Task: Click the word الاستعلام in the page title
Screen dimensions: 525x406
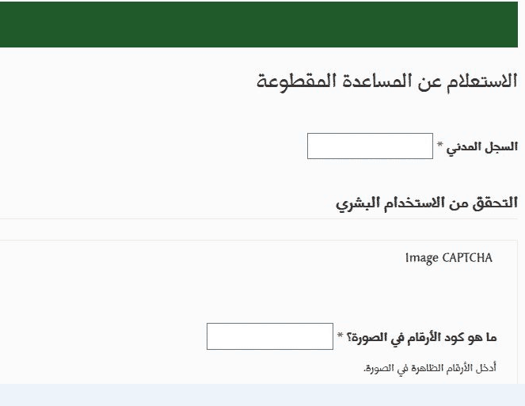Action: coord(481,82)
